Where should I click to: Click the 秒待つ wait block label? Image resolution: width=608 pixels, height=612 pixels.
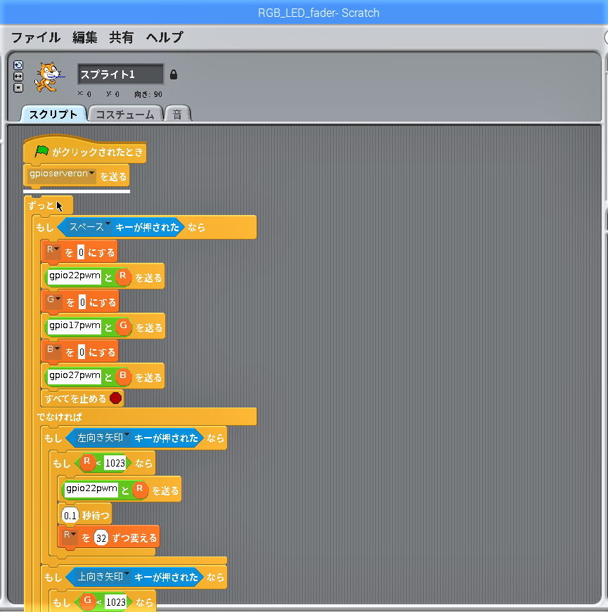tap(96, 516)
